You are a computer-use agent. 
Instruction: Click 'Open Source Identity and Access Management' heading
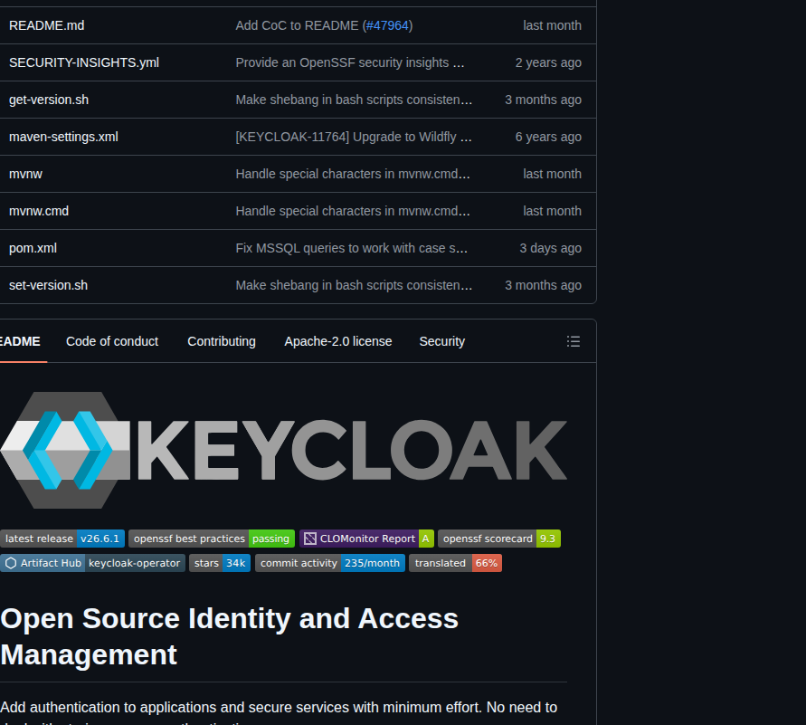click(x=229, y=636)
